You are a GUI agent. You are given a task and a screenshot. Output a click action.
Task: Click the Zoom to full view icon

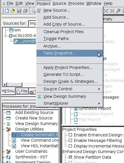pos(106,11)
